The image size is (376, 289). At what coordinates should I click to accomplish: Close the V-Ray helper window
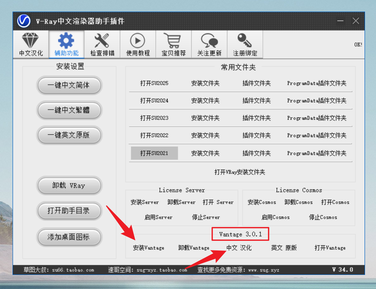click(x=356, y=21)
